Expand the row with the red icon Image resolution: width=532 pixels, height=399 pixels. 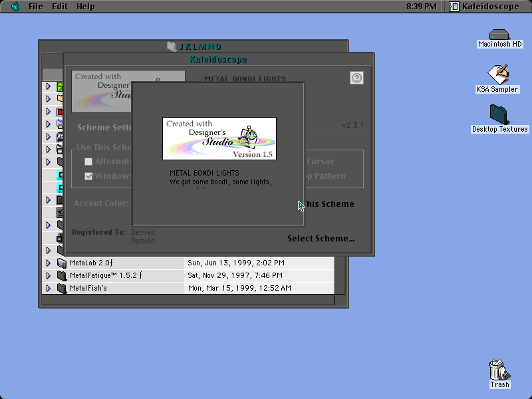click(x=49, y=111)
